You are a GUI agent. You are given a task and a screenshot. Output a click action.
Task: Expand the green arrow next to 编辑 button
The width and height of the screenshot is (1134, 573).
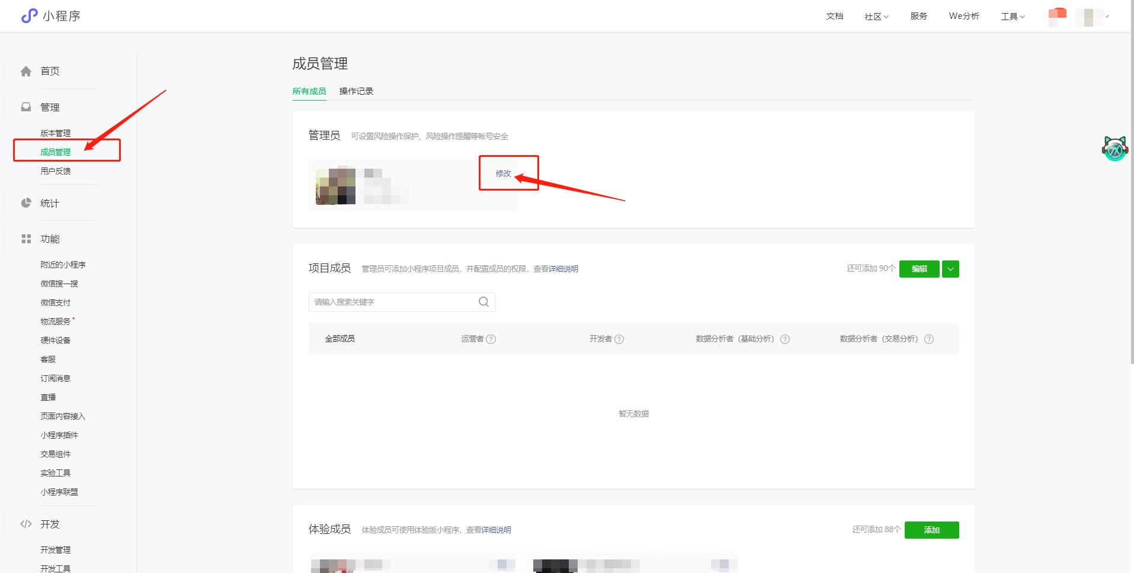(x=950, y=269)
